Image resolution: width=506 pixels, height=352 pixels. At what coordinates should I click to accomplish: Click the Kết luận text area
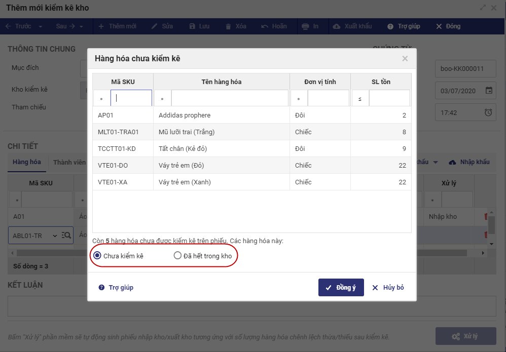tap(251, 306)
